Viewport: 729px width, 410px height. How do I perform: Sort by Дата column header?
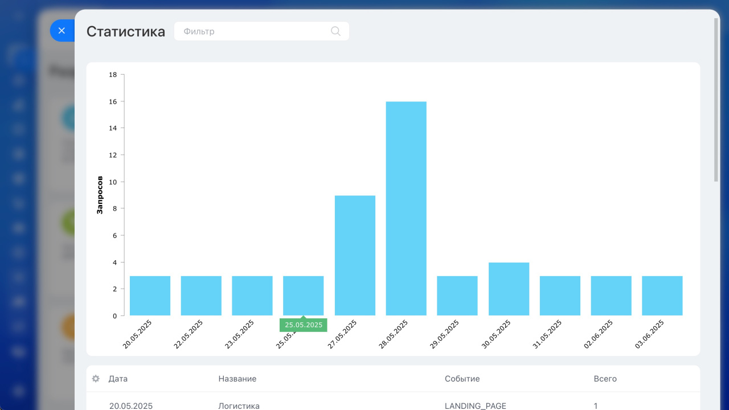(x=118, y=379)
